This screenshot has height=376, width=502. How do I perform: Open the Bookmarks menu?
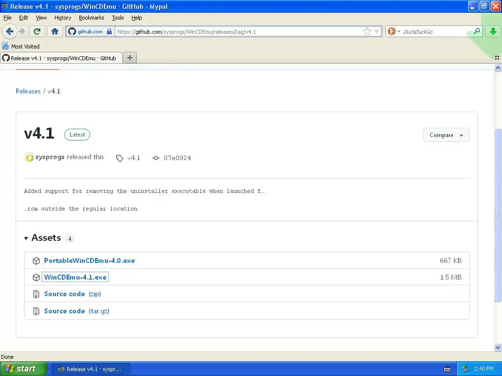(x=91, y=18)
